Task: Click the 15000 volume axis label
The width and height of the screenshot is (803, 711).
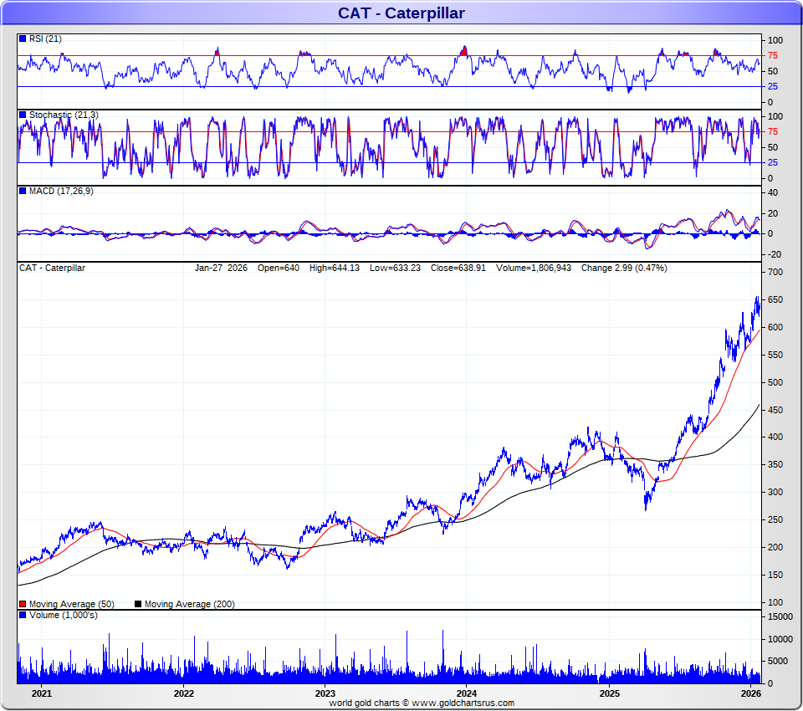Action: [x=780, y=616]
